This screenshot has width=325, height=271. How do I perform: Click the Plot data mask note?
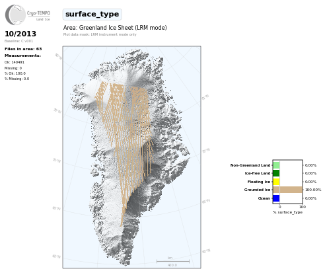(100, 34)
